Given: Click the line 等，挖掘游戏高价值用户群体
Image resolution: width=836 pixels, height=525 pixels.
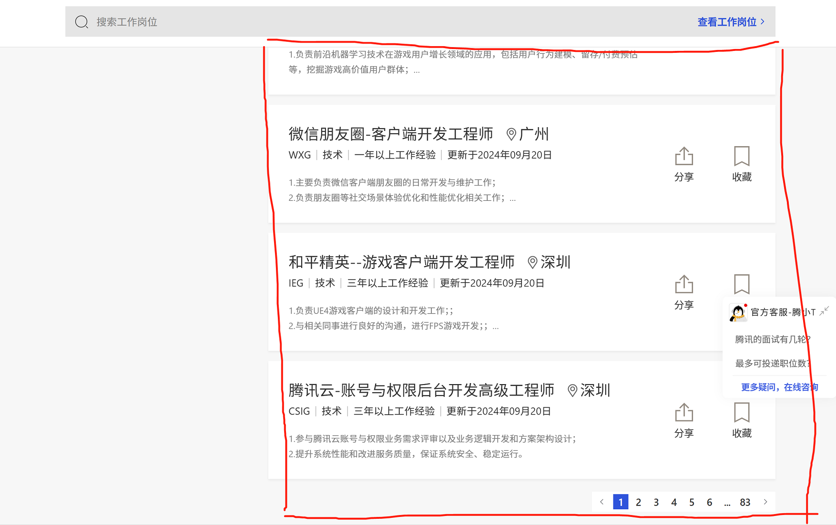Looking at the screenshot, I should (x=354, y=70).
